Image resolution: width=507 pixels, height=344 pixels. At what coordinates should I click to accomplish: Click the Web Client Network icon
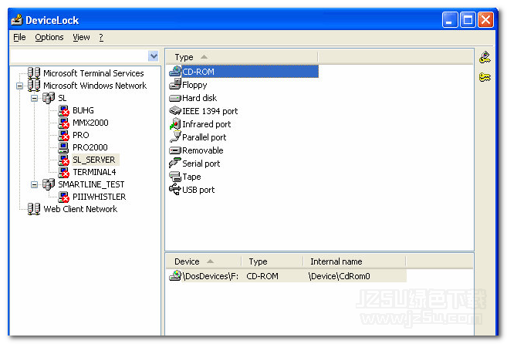point(34,209)
